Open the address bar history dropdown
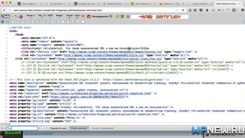 pyautogui.click(x=177, y=10)
